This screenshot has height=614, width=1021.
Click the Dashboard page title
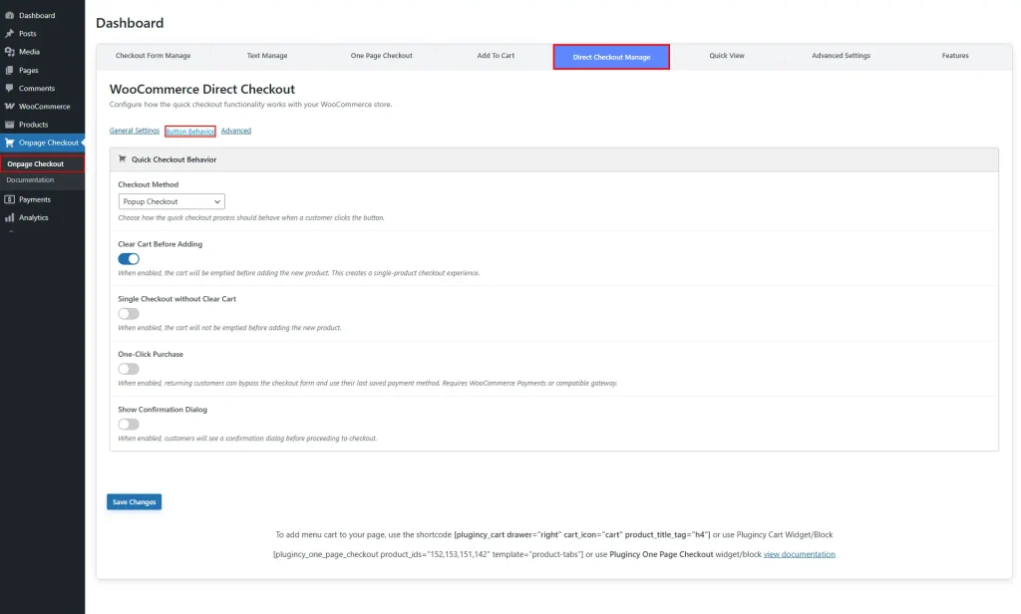coord(130,24)
